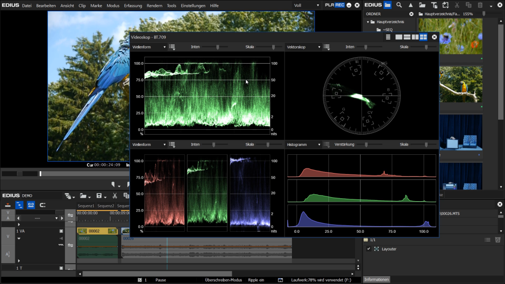This screenshot has height=284, width=505.
Task: Switch to the Sequenz2 tab
Action: (106, 206)
